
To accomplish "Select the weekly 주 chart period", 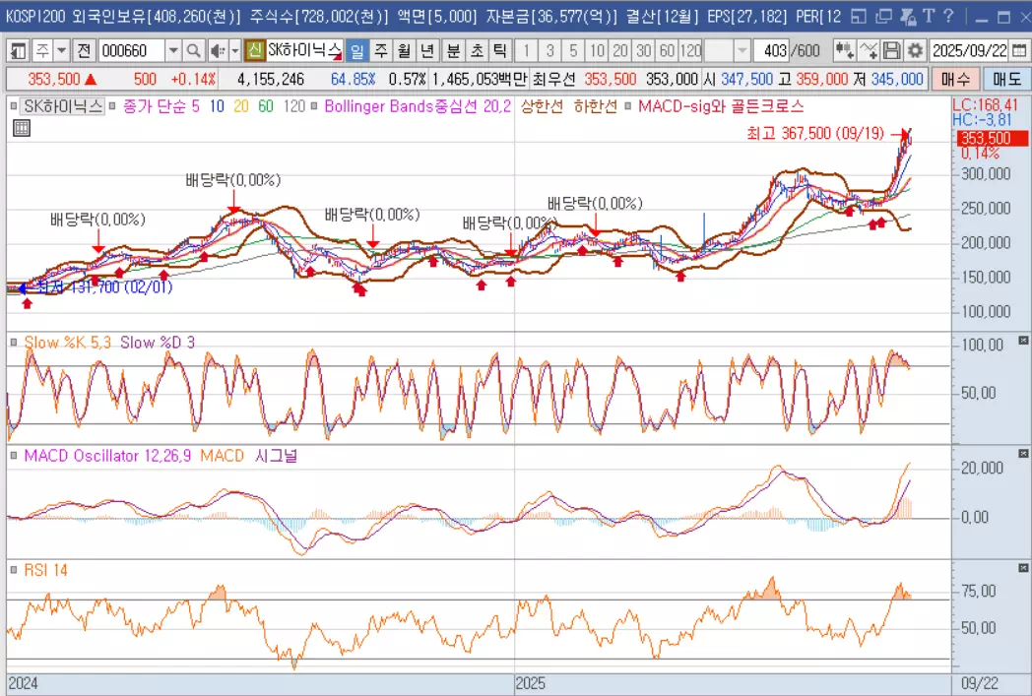I will [x=380, y=50].
